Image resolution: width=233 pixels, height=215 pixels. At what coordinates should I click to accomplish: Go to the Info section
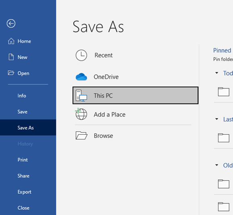28,96
